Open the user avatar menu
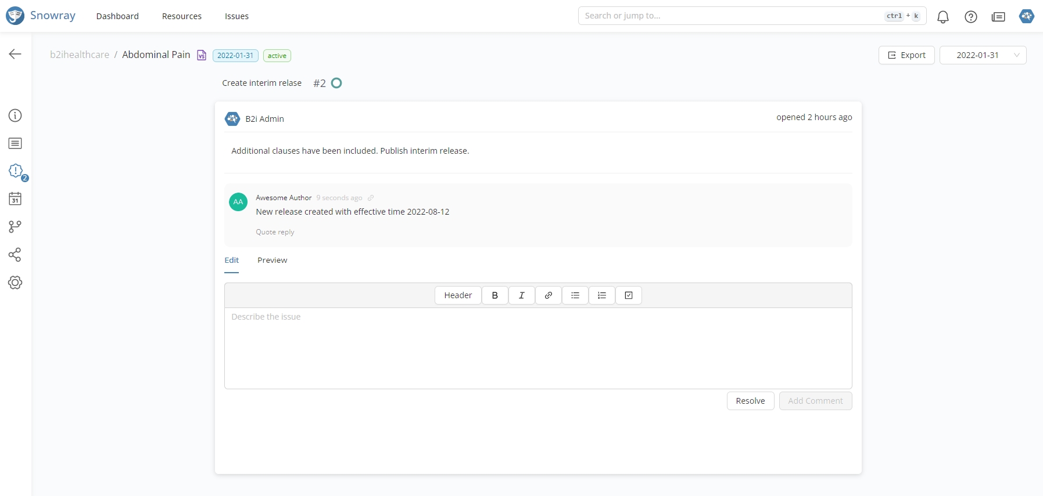The image size is (1043, 496). (x=1026, y=16)
